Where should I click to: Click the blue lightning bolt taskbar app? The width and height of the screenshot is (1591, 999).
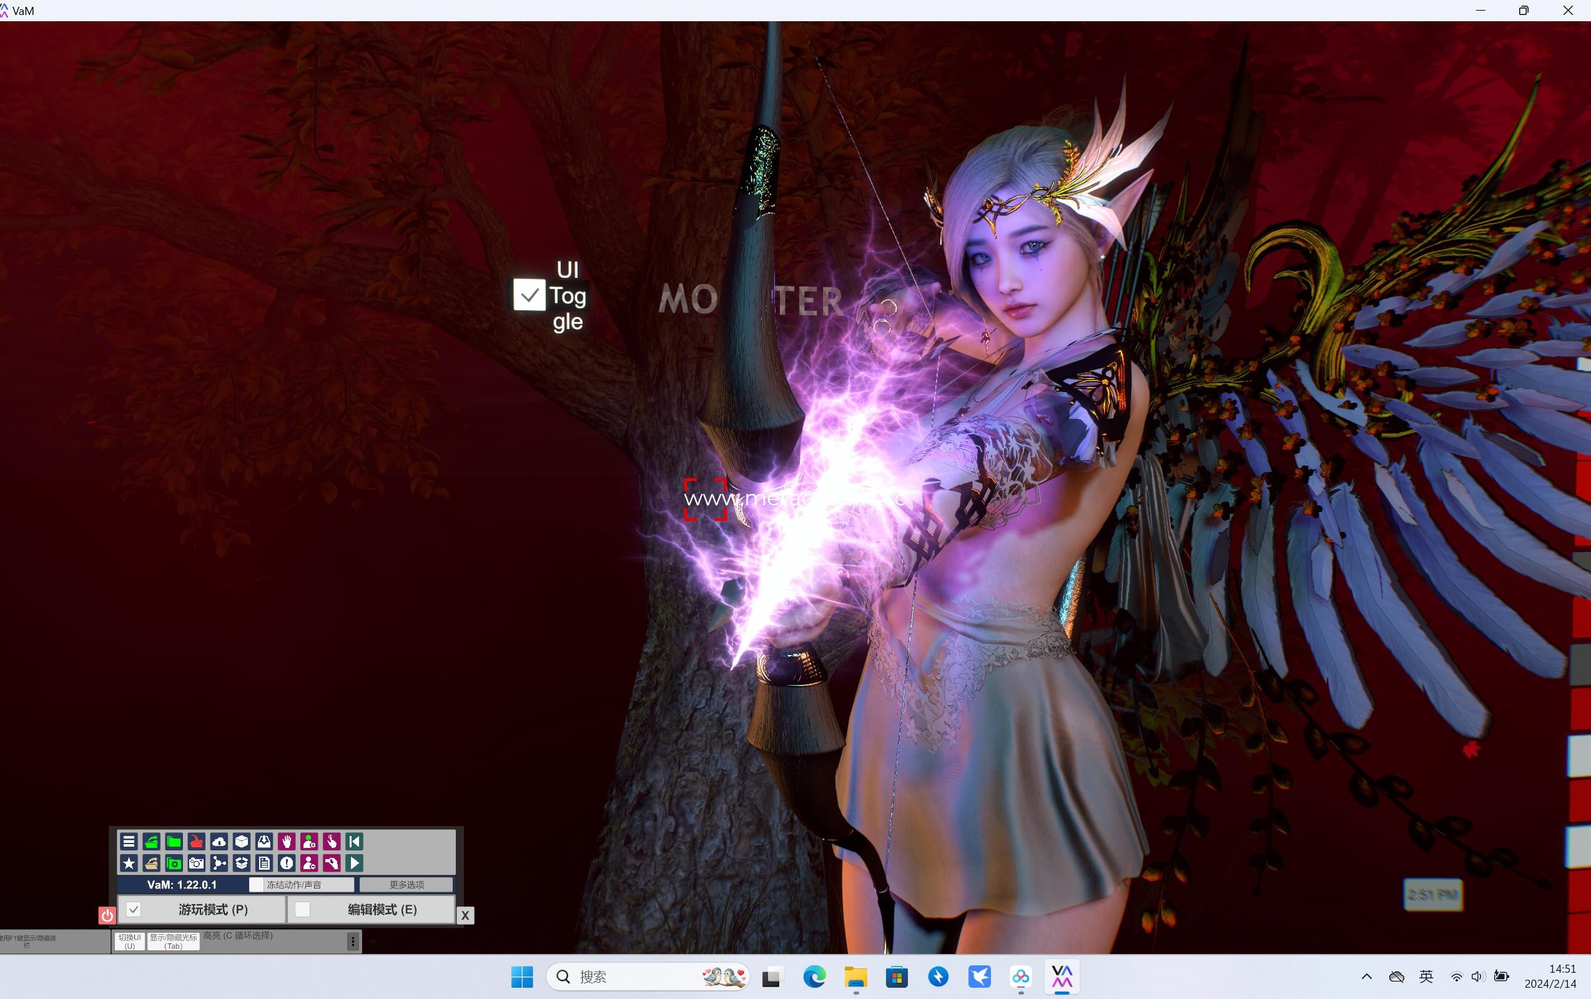pyautogui.click(x=938, y=977)
